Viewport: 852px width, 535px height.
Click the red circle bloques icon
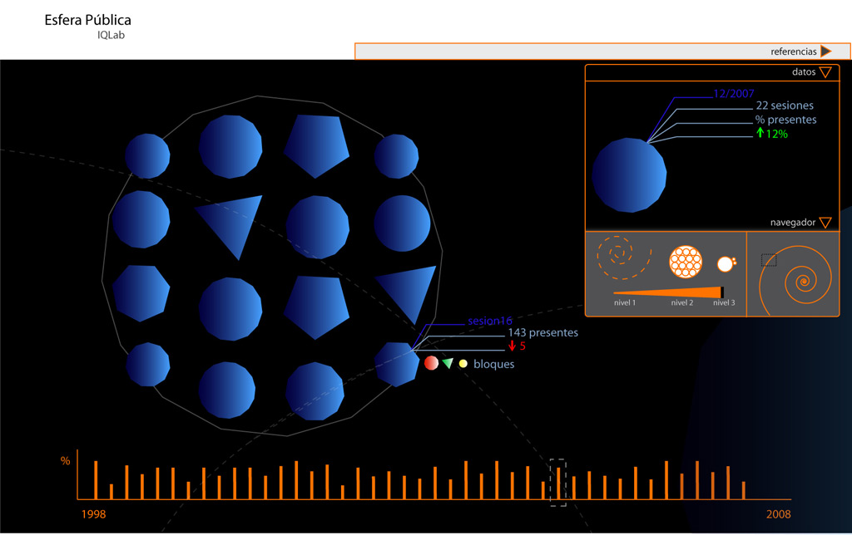click(431, 363)
